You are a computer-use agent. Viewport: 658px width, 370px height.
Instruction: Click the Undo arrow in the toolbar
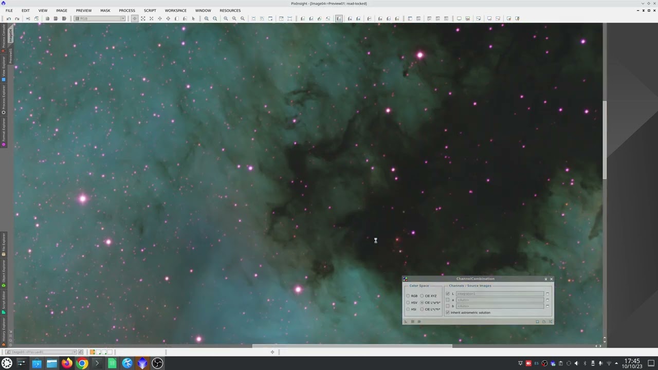8,18
